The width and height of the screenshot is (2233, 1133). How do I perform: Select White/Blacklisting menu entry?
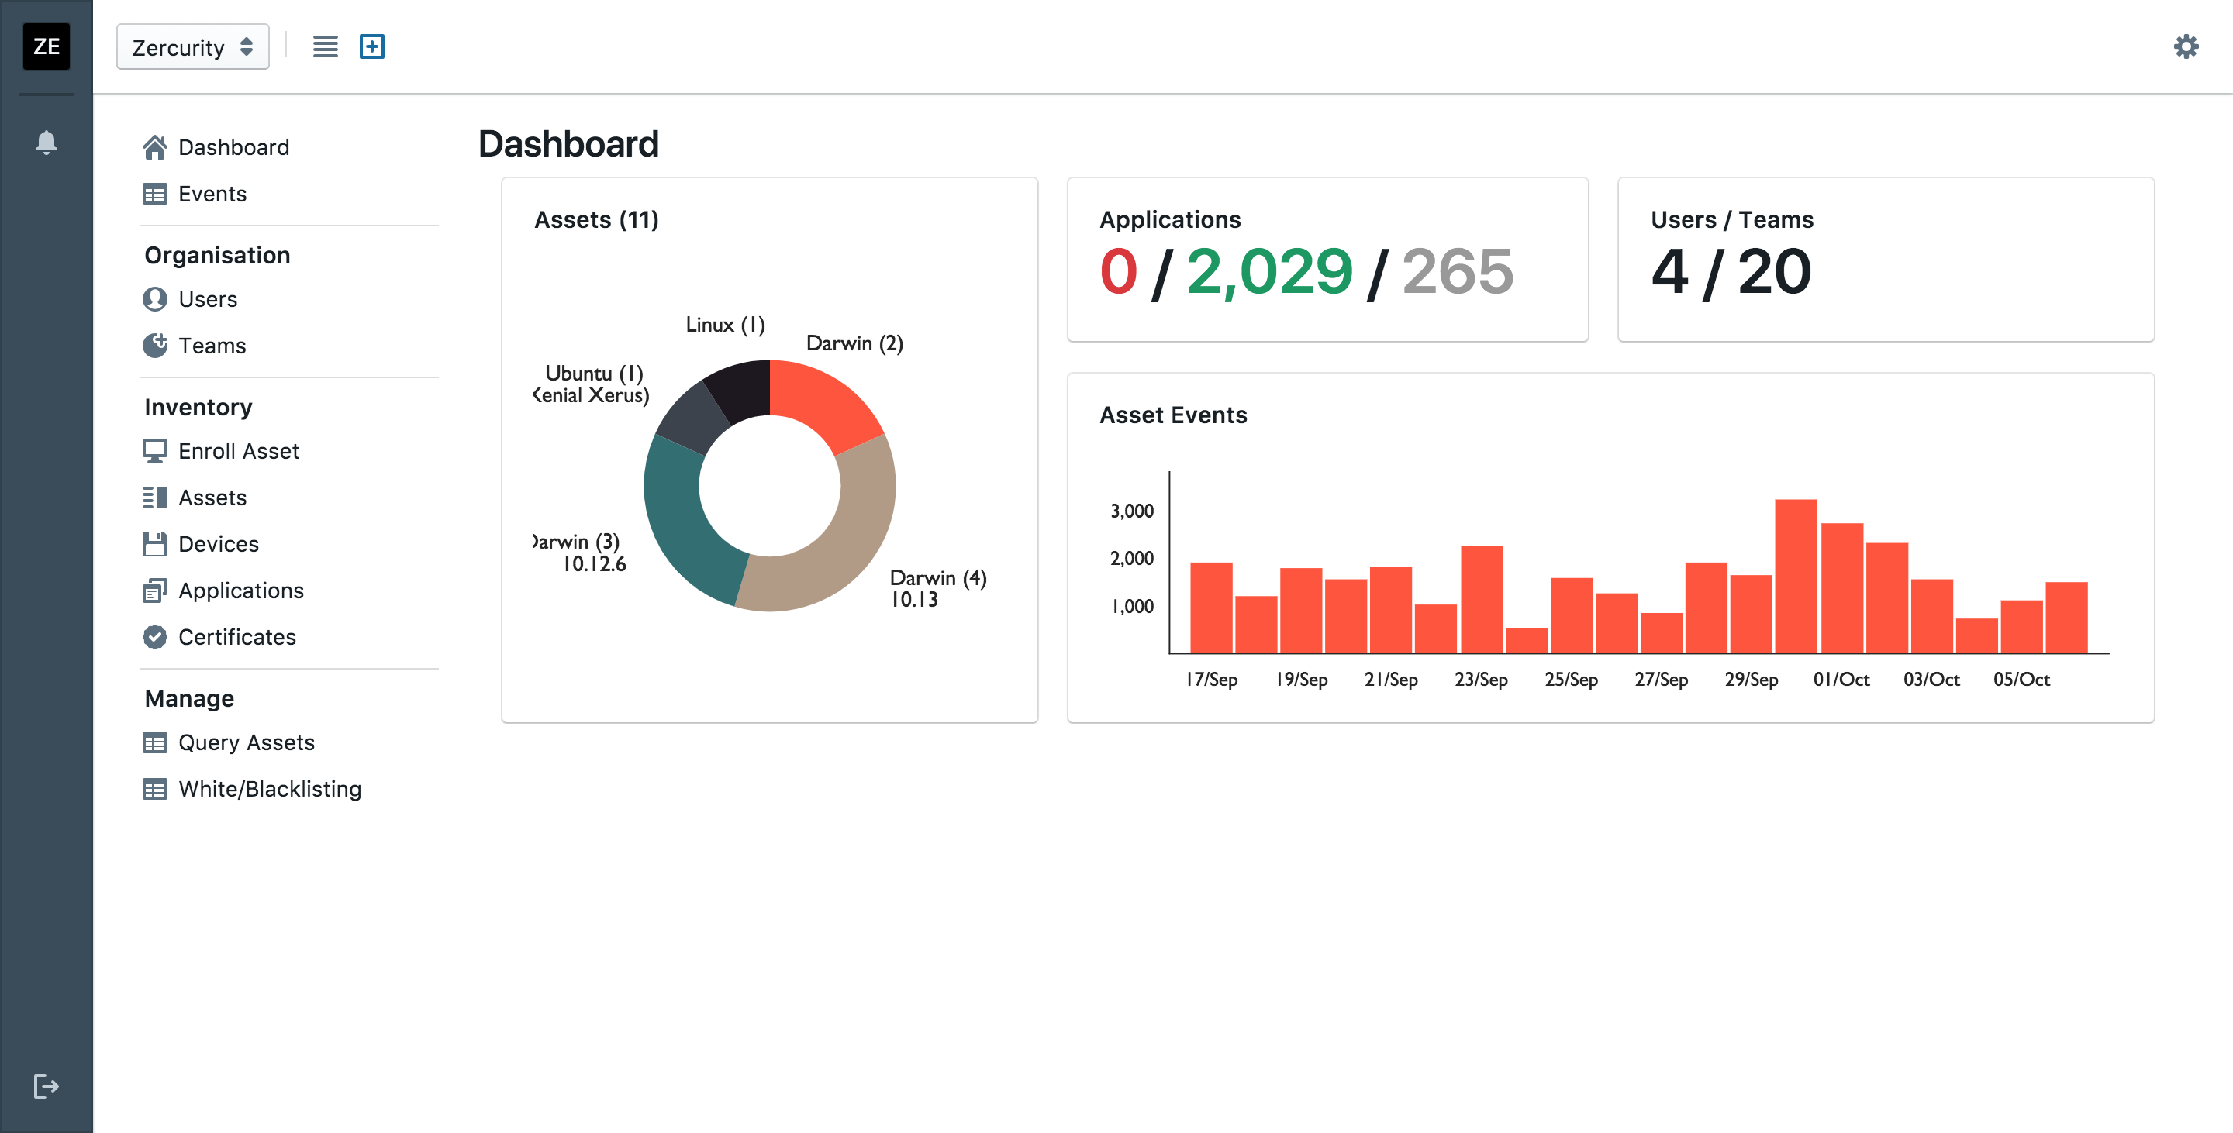pos(269,789)
